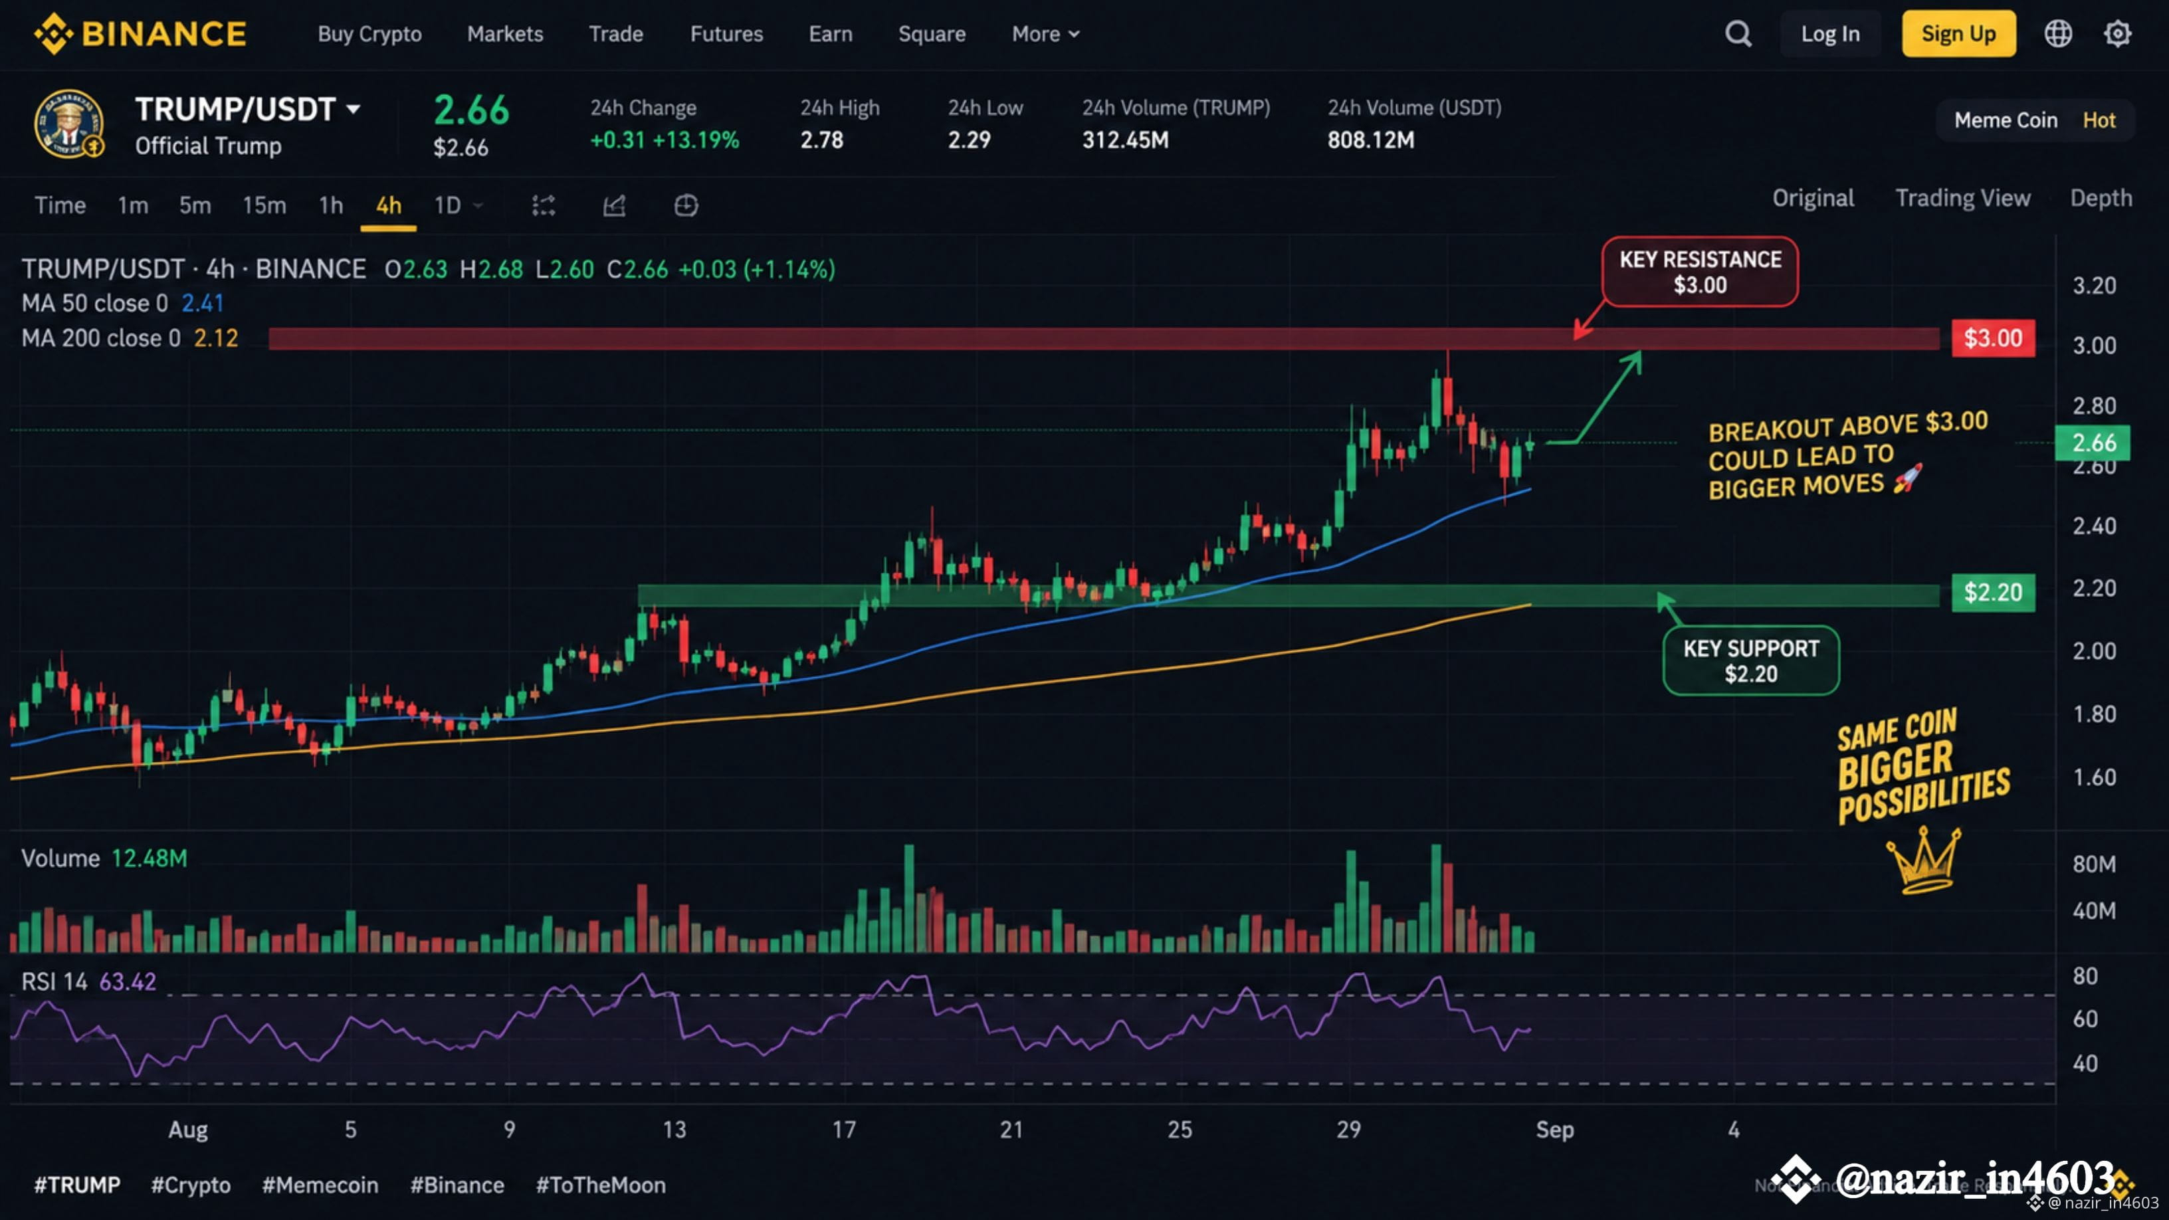Expand the More menu in navigation
Viewport: 2169px width, 1220px height.
pos(1045,34)
